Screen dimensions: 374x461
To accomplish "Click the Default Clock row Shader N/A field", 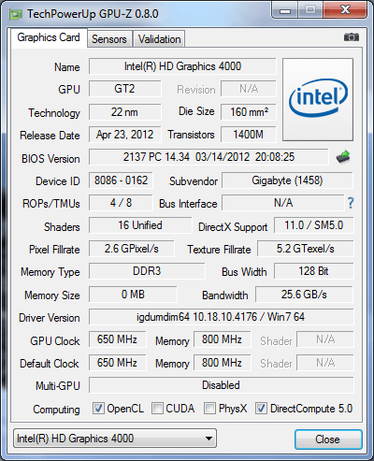I will (325, 363).
